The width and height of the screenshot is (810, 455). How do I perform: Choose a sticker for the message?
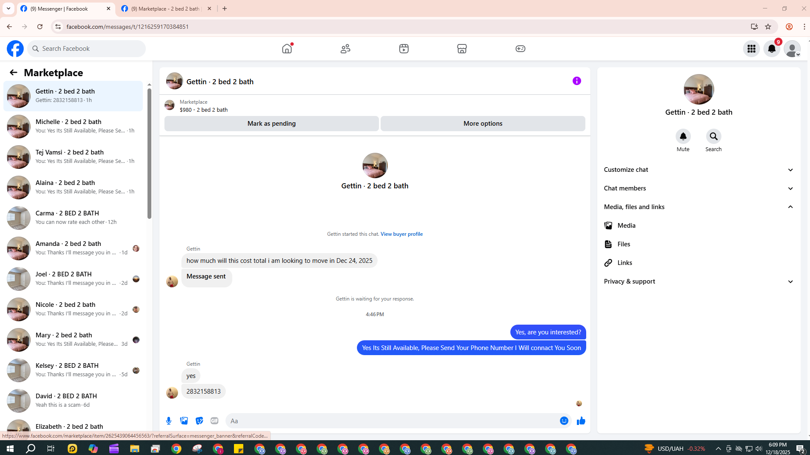tap(199, 421)
